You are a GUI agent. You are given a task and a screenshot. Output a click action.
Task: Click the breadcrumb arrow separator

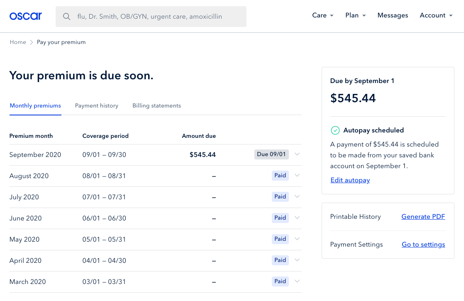click(31, 42)
